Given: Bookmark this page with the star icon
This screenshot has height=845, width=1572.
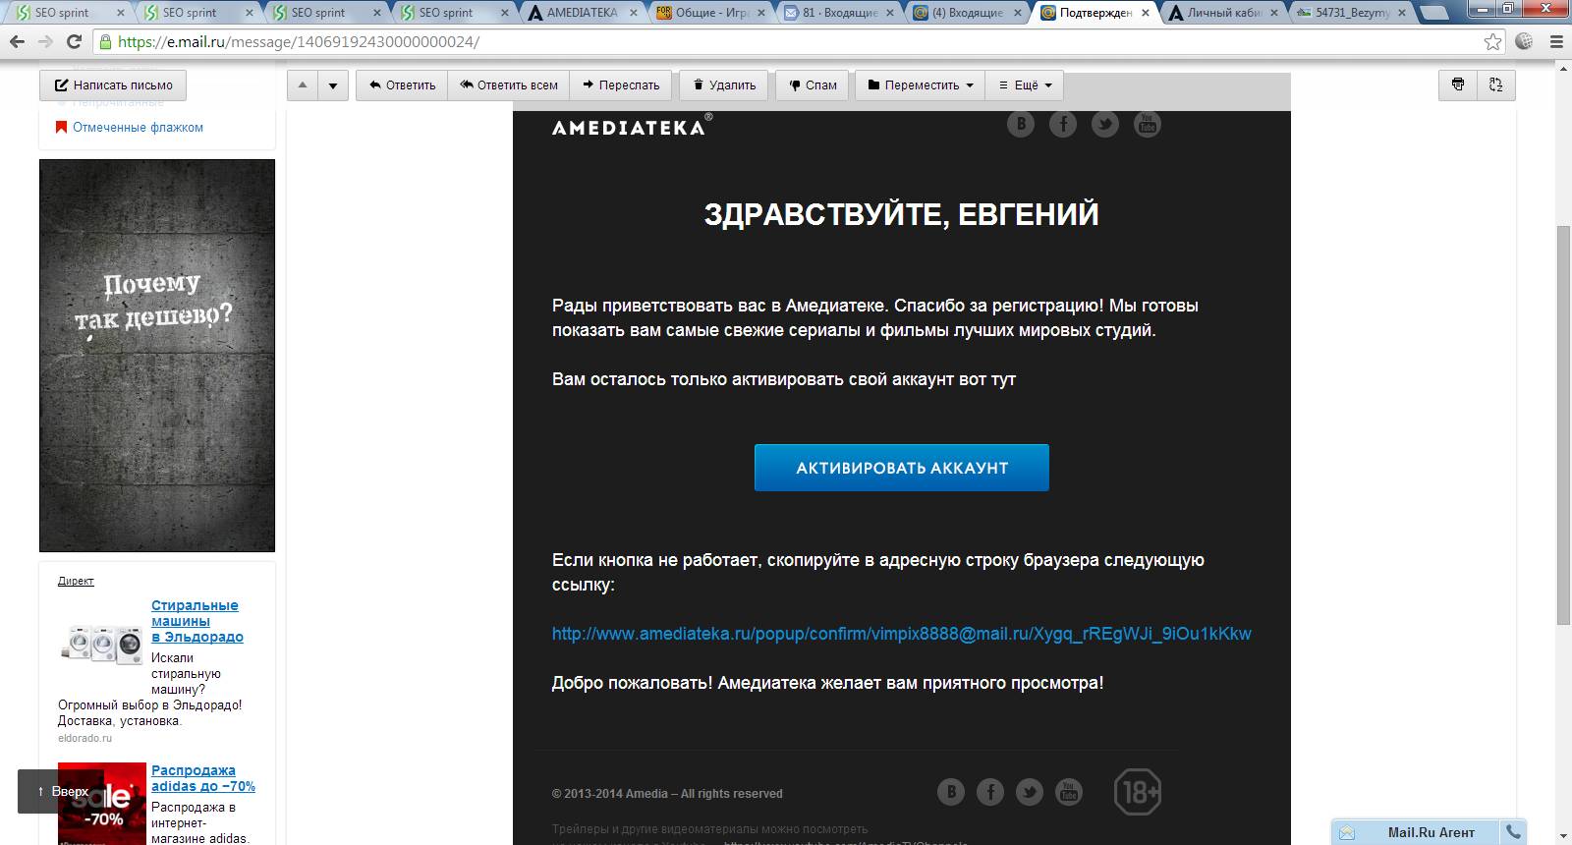Looking at the screenshot, I should 1492,41.
